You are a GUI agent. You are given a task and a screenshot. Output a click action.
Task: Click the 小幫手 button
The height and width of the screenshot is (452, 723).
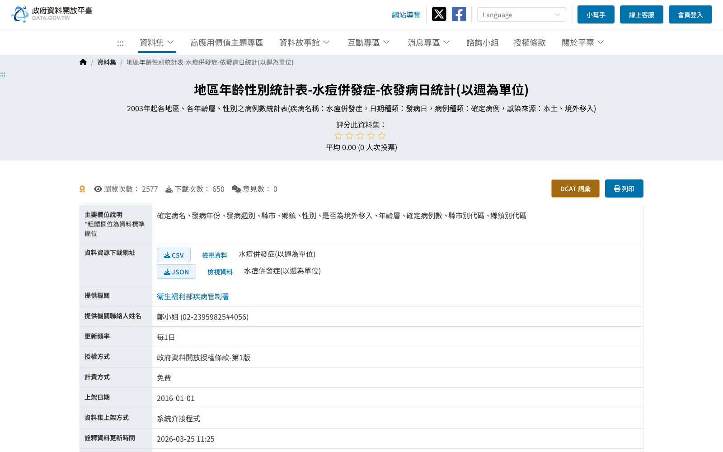tap(596, 14)
